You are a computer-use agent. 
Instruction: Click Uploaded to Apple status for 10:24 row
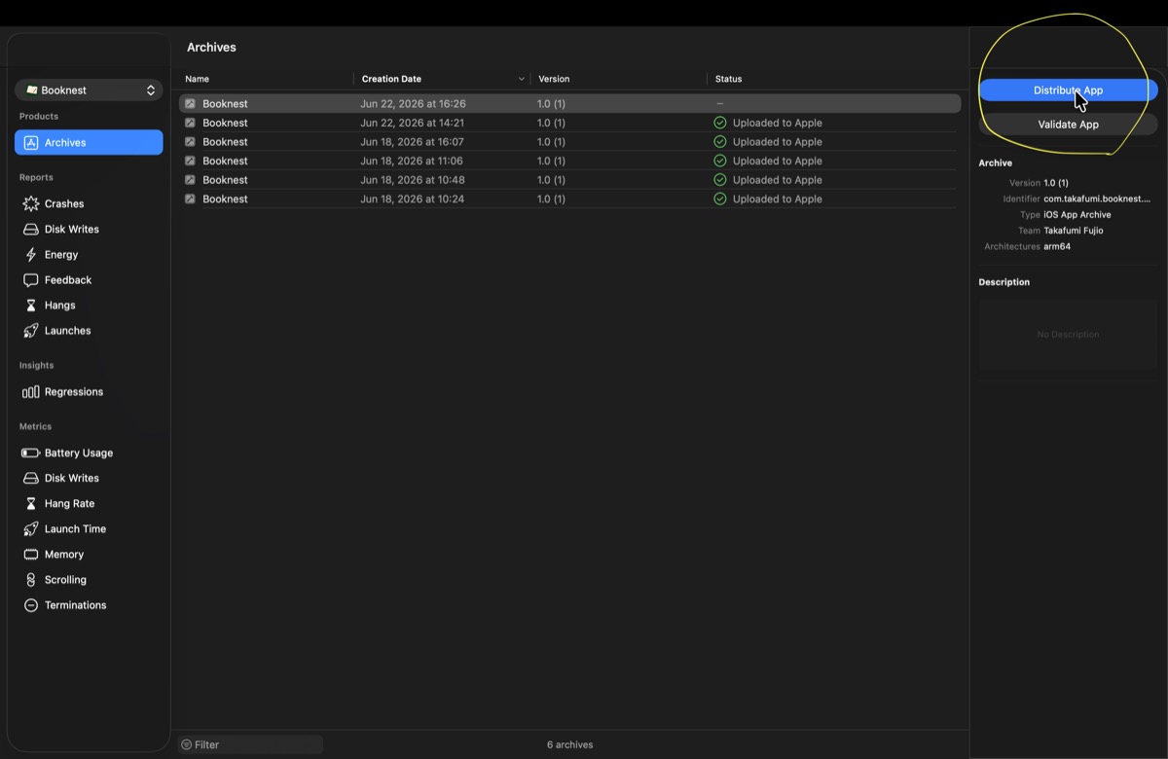tap(777, 199)
